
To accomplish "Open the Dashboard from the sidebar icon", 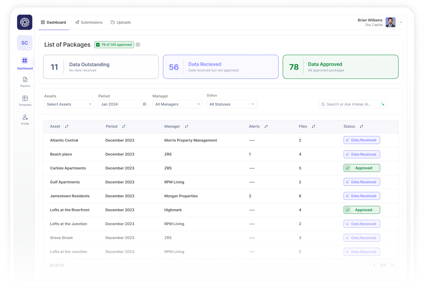I will point(25,61).
